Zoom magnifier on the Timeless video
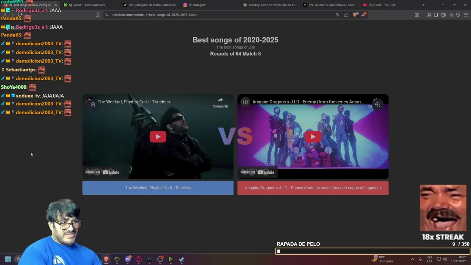 (93, 105)
